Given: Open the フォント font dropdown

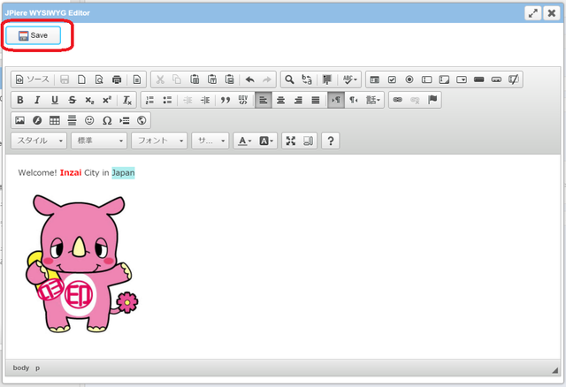Looking at the screenshot, I should 158,140.
